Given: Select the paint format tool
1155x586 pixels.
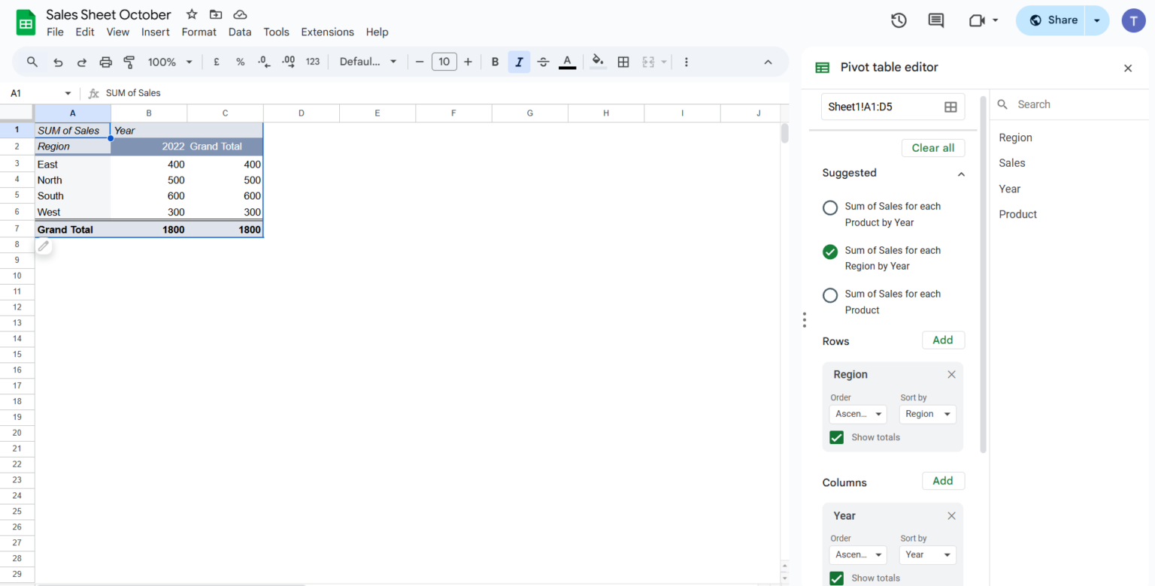Looking at the screenshot, I should point(129,62).
